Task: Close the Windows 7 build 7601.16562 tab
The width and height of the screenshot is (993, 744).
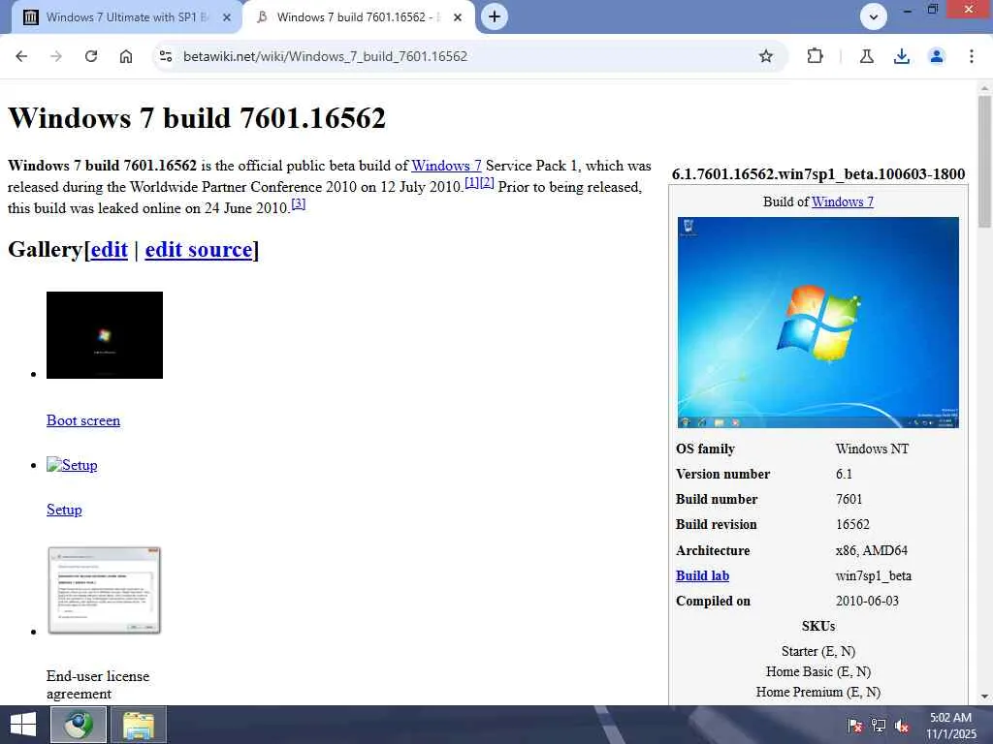Action: click(x=458, y=17)
